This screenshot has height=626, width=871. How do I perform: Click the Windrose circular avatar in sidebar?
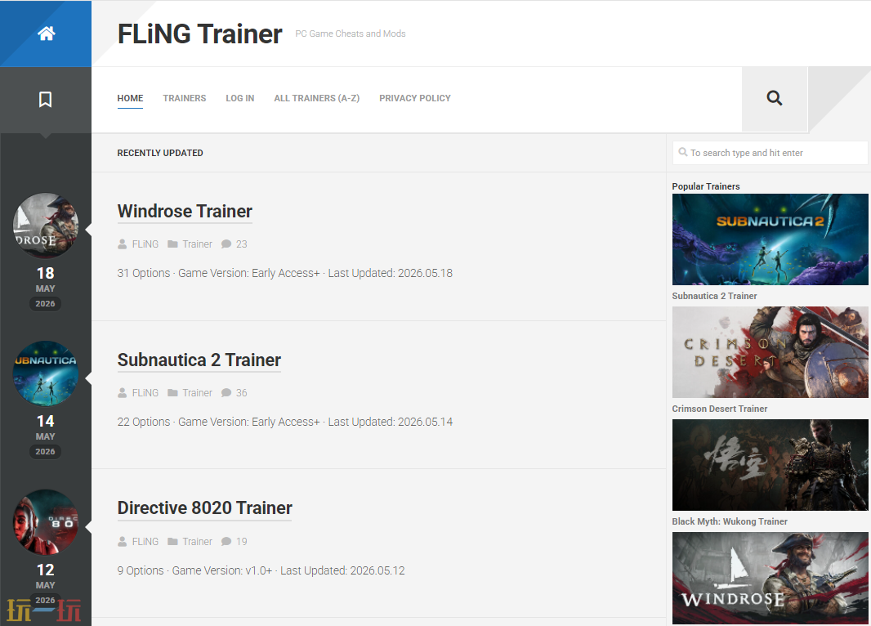click(x=46, y=226)
